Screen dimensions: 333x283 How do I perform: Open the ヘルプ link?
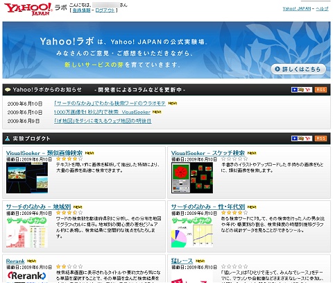click(322, 8)
